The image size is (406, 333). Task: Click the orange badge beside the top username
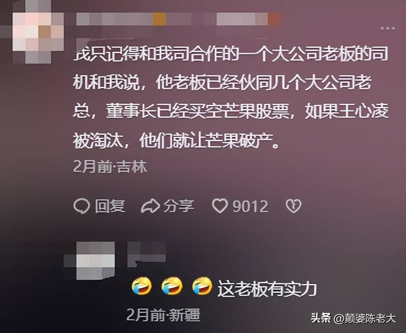[x=159, y=20]
